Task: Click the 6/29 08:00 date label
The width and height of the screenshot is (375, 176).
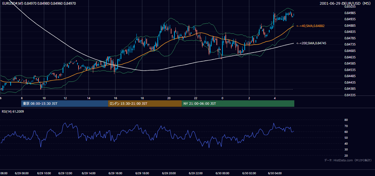Action: [x=22, y=173]
